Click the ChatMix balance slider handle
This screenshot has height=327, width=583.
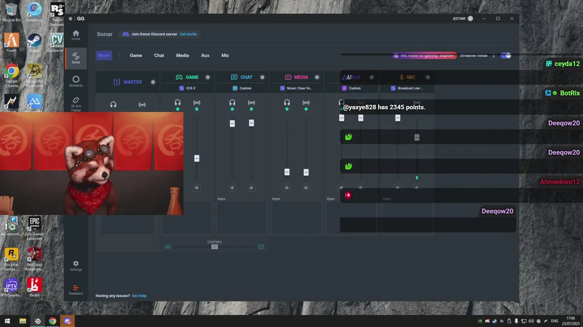pyautogui.click(x=215, y=247)
